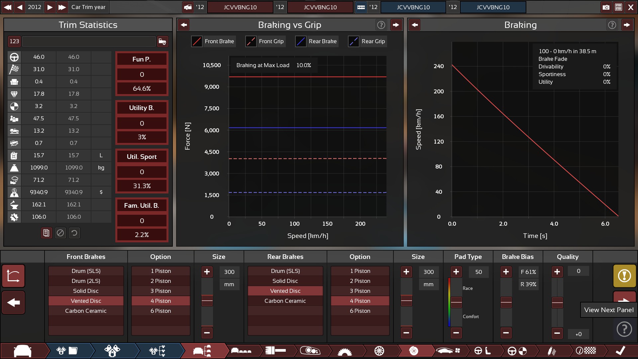Click the undo reset icon below trim statistics
Image resolution: width=638 pixels, height=359 pixels.
click(x=74, y=233)
